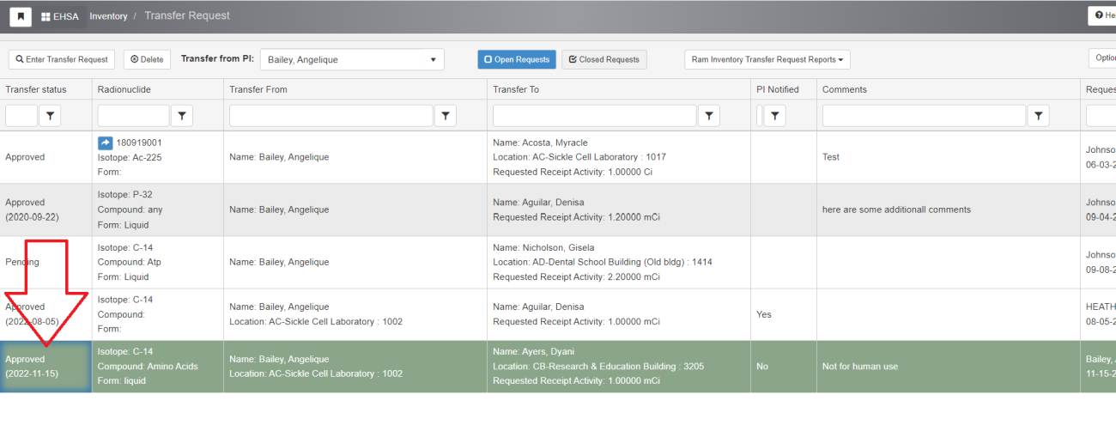Click blue transfer arrow icon beside 180919001

tap(106, 143)
